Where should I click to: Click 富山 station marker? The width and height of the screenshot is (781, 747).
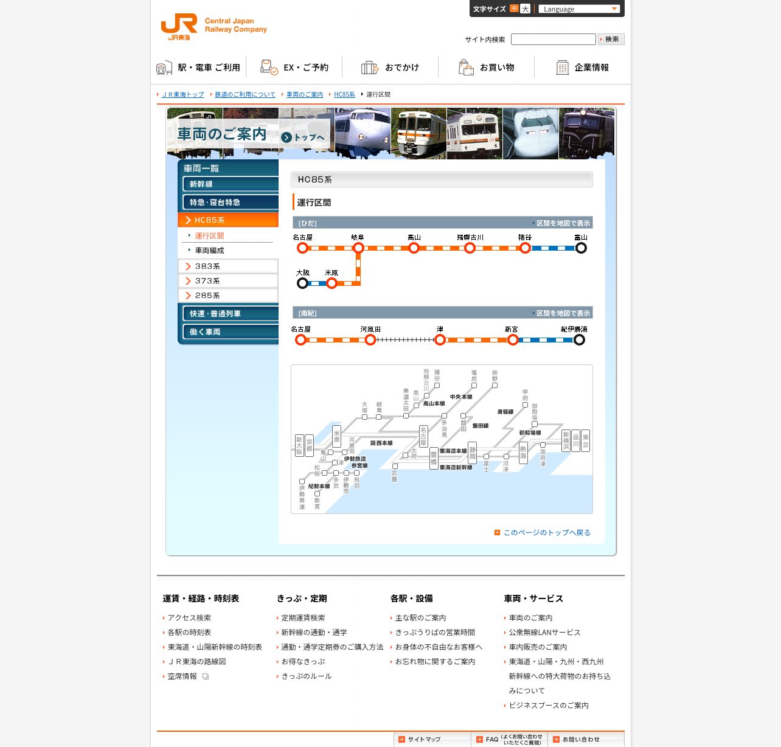581,248
